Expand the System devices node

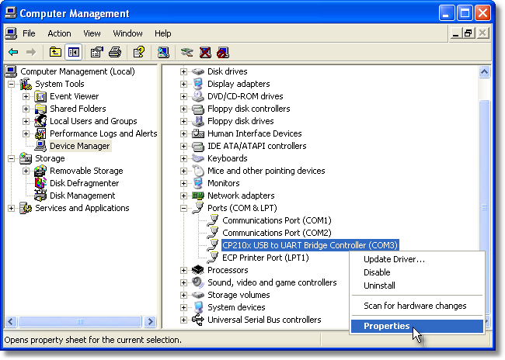click(x=183, y=307)
